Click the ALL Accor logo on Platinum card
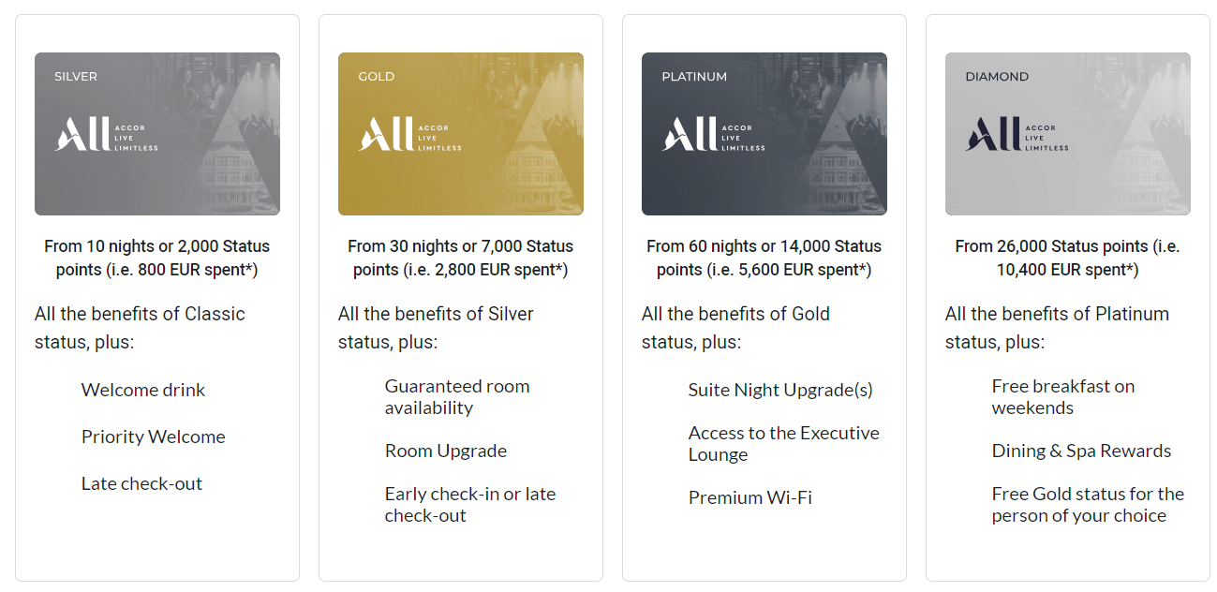Viewport: 1217px width, 592px height. coord(713,135)
